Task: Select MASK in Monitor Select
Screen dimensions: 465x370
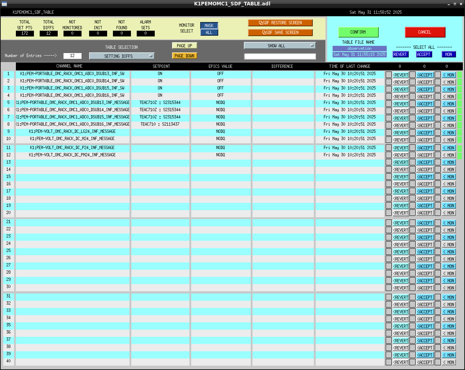Action: point(209,26)
